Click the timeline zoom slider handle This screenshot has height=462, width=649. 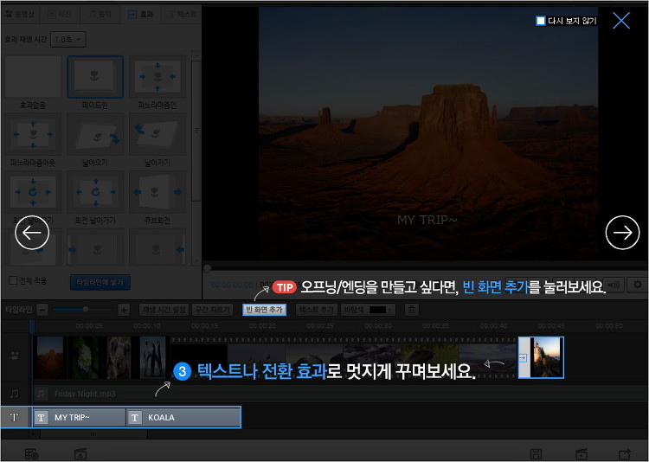[86, 309]
